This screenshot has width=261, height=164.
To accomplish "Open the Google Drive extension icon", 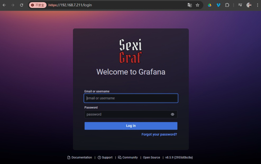I will pyautogui.click(x=209, y=5).
